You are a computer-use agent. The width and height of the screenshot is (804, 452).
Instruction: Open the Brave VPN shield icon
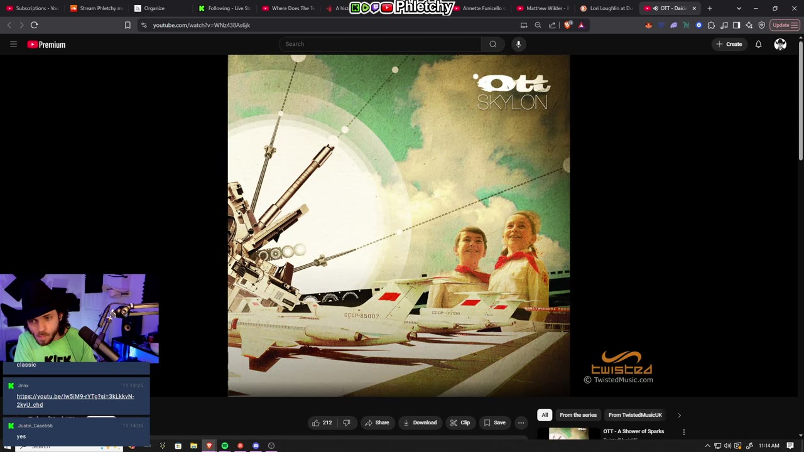pyautogui.click(x=761, y=25)
